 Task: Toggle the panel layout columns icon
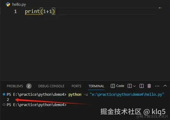(x=141, y=86)
